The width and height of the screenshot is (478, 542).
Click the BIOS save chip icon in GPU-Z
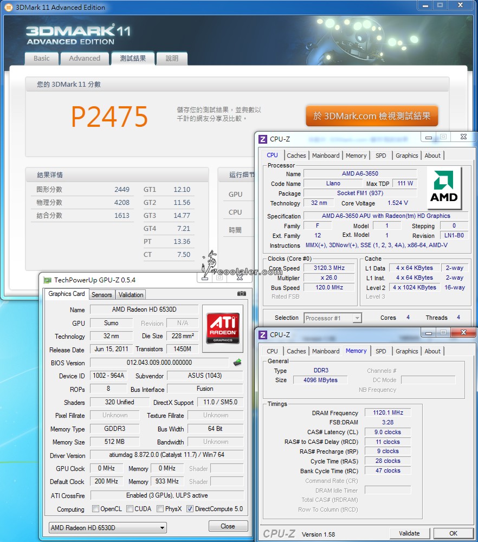tap(237, 362)
